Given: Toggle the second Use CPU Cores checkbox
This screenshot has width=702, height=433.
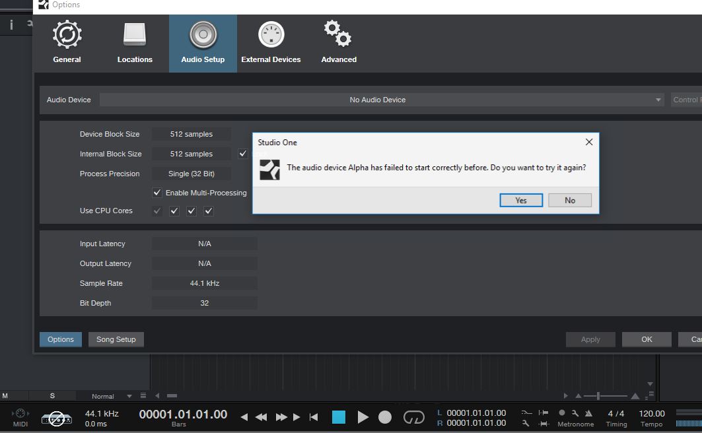Looking at the screenshot, I should [174, 211].
